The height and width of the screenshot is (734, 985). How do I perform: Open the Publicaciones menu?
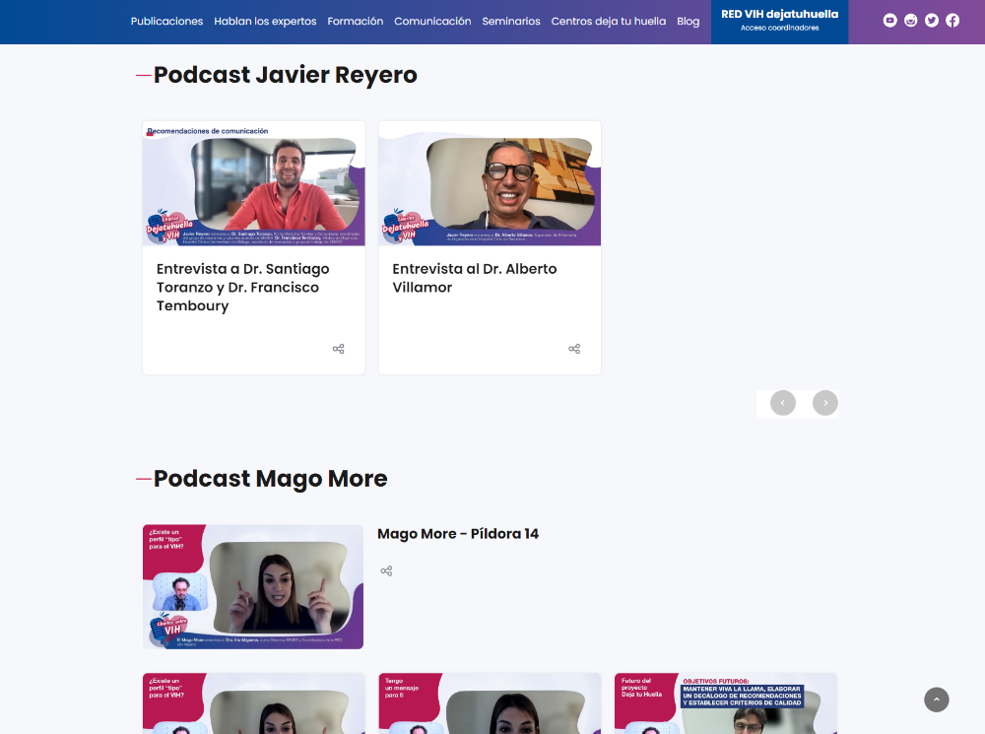pos(166,22)
